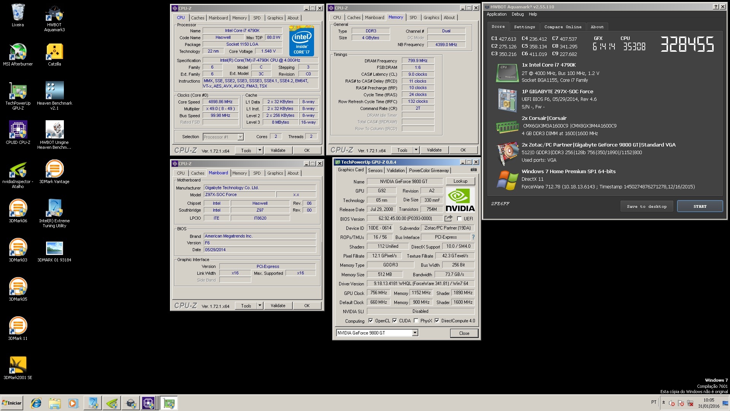
Task: Open the Application menu in Aquamark3
Action: click(497, 14)
